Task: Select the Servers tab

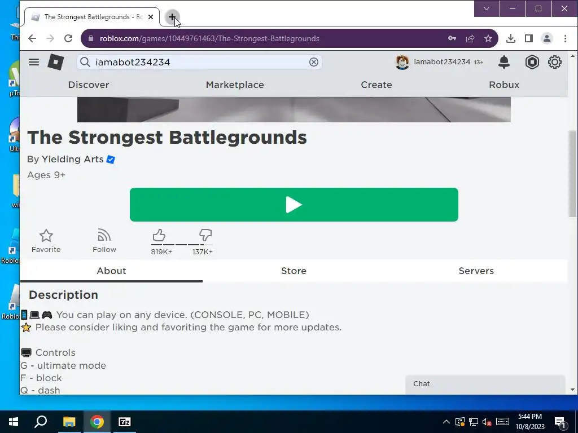Action: pyautogui.click(x=476, y=271)
